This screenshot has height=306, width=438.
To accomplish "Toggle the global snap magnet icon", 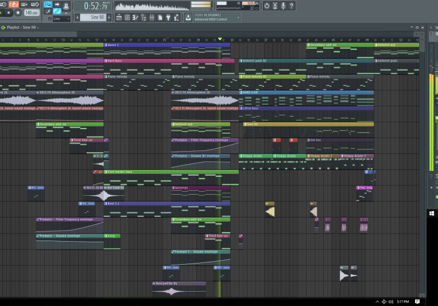I will 50,19.
